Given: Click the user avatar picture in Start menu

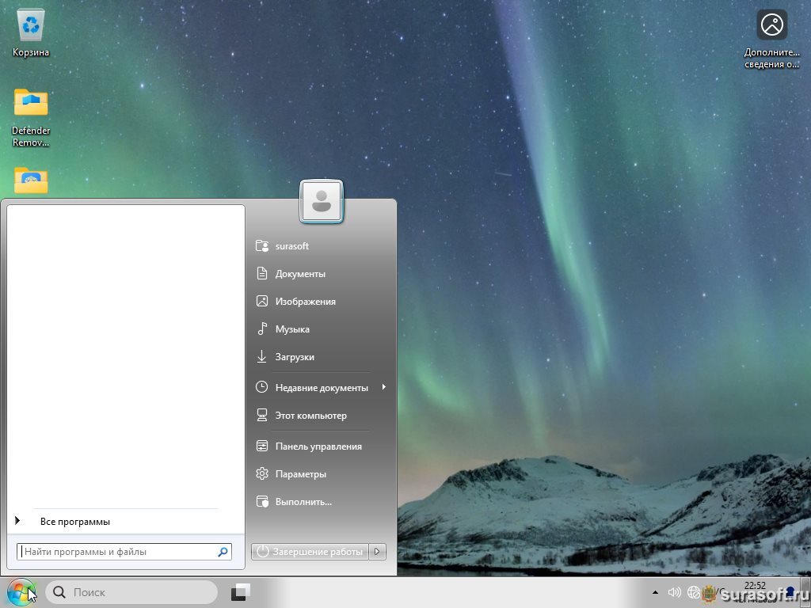Looking at the screenshot, I should click(x=322, y=201).
